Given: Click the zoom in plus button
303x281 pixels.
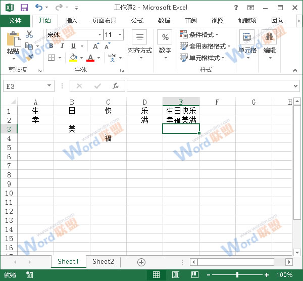Looking at the screenshot, I should 267,274.
